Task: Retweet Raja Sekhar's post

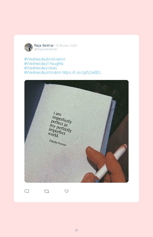Action: (x=46, y=191)
